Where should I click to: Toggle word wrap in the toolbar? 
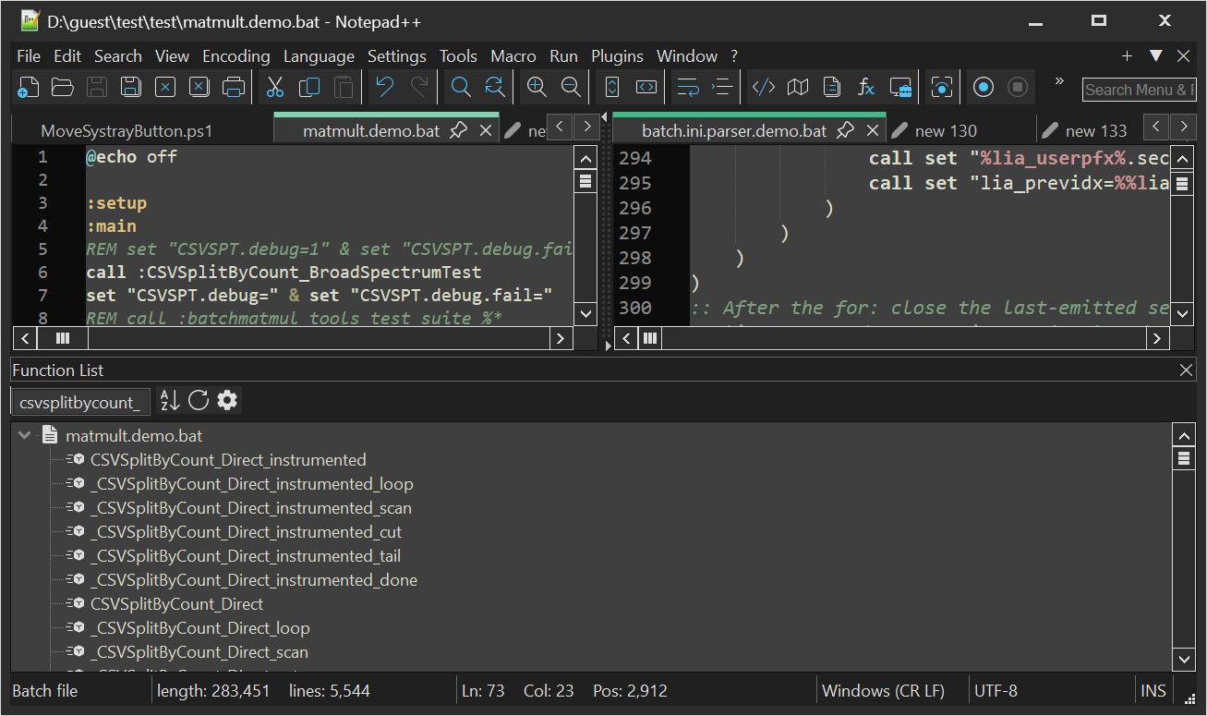tap(688, 88)
